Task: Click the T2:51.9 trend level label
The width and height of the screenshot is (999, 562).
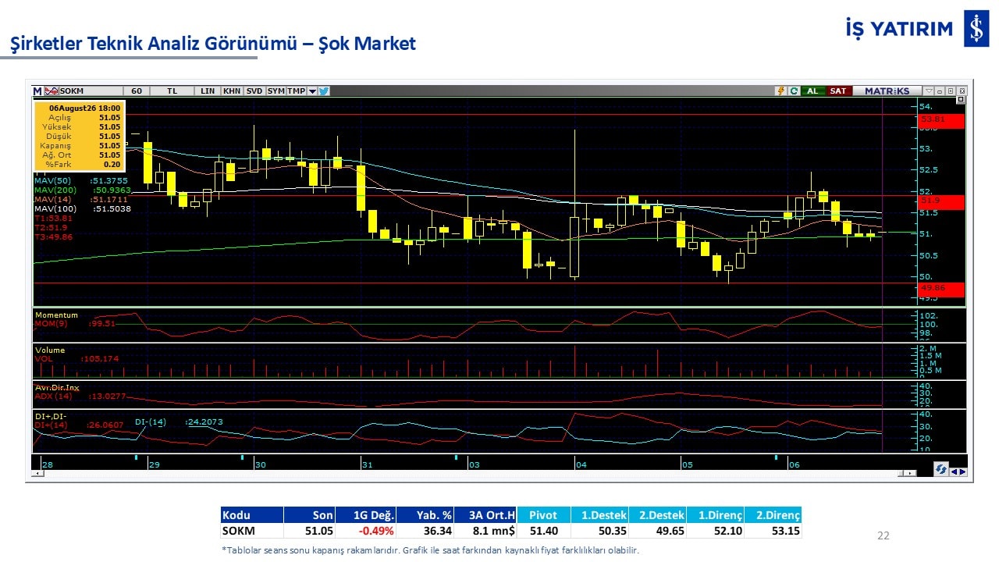Action: [51, 227]
